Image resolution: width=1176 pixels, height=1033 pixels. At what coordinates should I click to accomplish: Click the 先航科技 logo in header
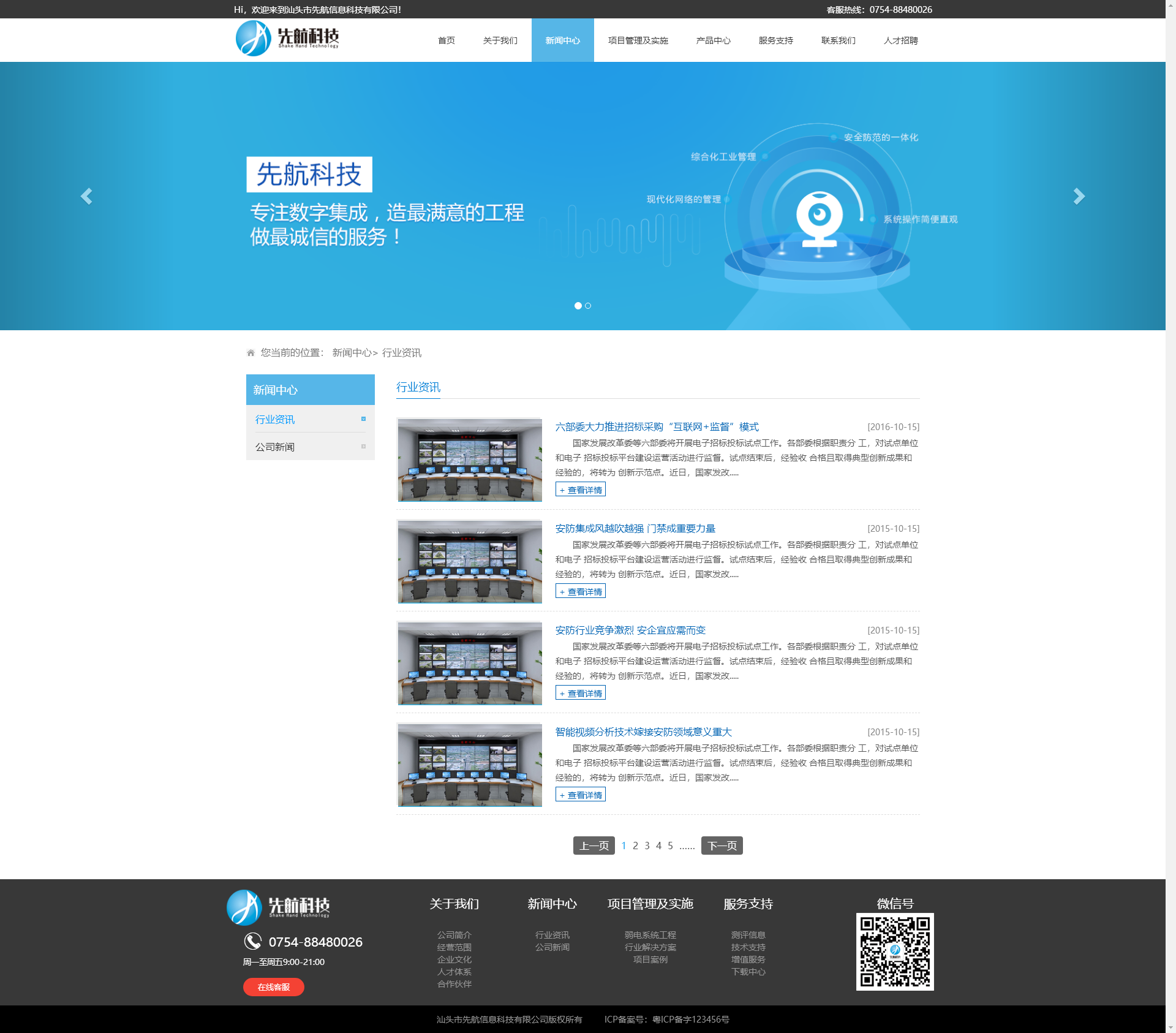[x=287, y=39]
